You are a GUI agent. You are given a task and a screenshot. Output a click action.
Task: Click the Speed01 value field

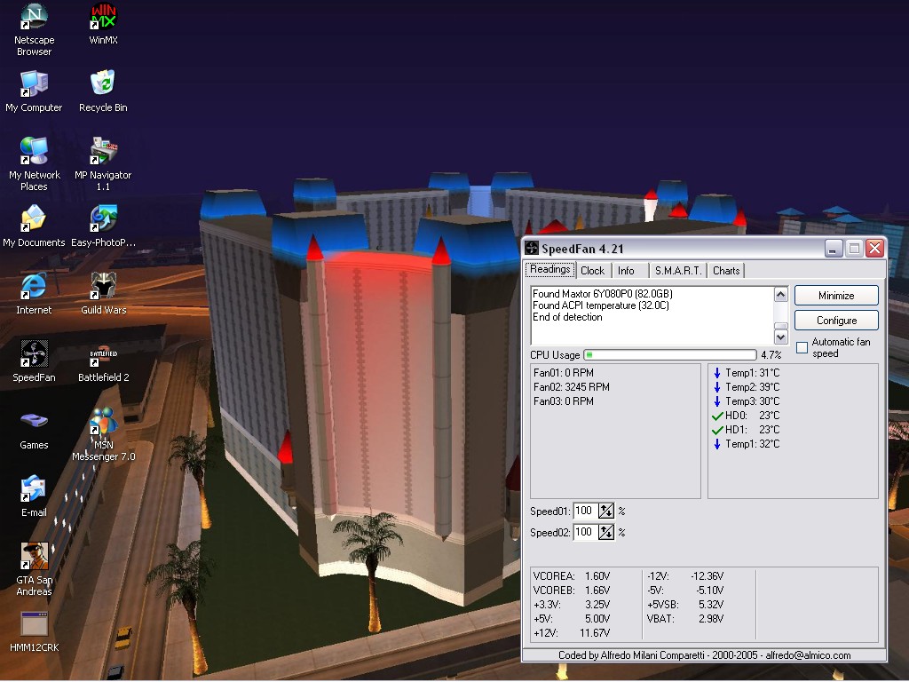point(584,511)
